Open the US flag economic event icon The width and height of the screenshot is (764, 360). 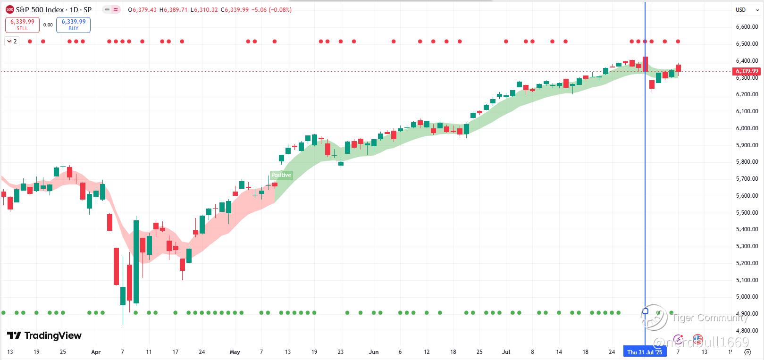coord(697,339)
